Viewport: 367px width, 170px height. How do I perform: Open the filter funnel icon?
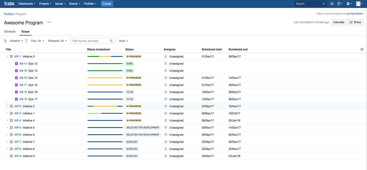[26, 41]
